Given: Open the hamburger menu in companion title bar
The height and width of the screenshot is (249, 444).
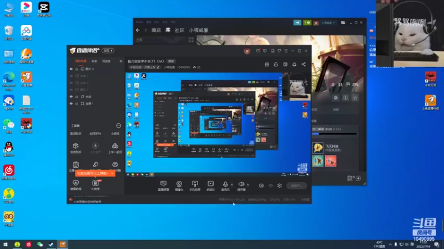Looking at the screenshot, I should point(286,51).
